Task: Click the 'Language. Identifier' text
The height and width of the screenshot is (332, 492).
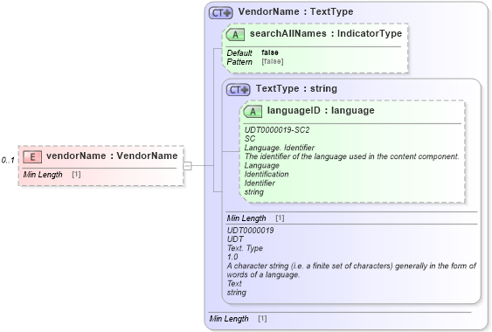Action: [x=280, y=148]
